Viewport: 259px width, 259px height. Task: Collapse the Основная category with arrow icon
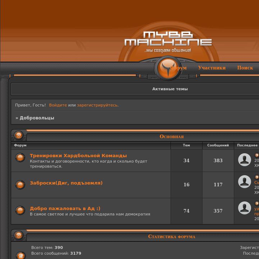tap(18, 135)
